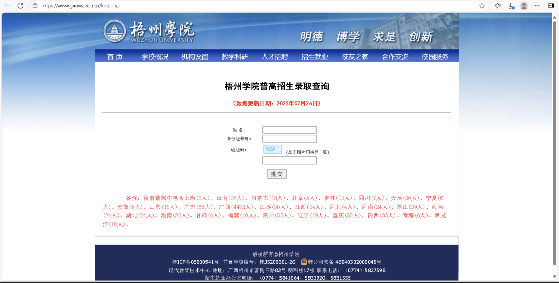
Task: Click the motto 明德 博学 求是 创新
Action: tap(366, 37)
